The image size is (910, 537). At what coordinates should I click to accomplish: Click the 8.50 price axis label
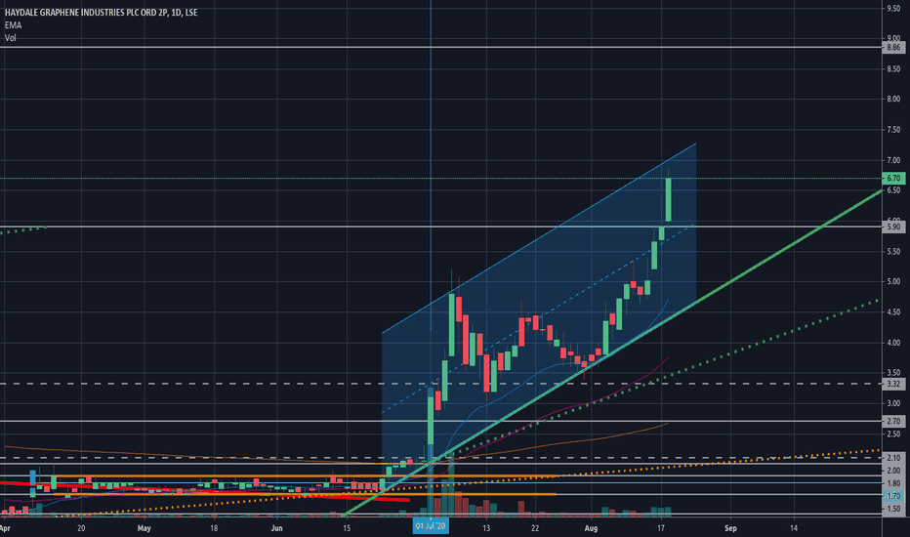pyautogui.click(x=893, y=69)
